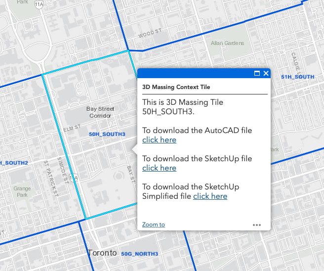This screenshot has height=271, width=324.
Task: Maximize the 3D Massing popup window
Action: 257,73
